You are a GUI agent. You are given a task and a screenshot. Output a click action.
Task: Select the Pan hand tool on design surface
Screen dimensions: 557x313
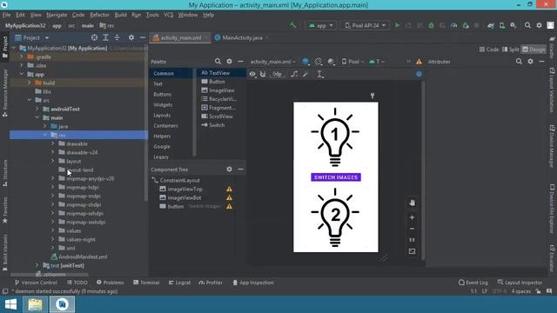click(x=412, y=203)
